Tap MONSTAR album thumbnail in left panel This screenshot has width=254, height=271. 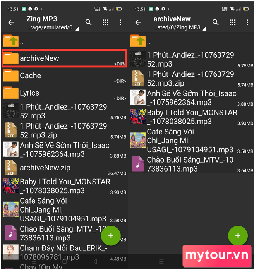tap(11, 185)
